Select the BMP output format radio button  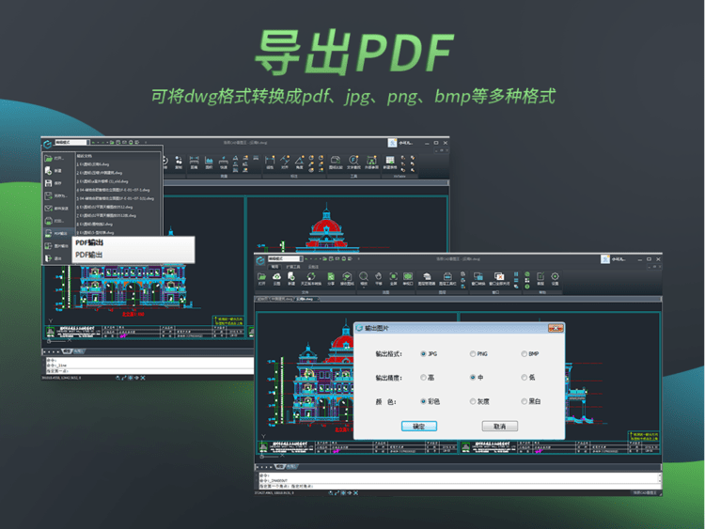tap(524, 353)
